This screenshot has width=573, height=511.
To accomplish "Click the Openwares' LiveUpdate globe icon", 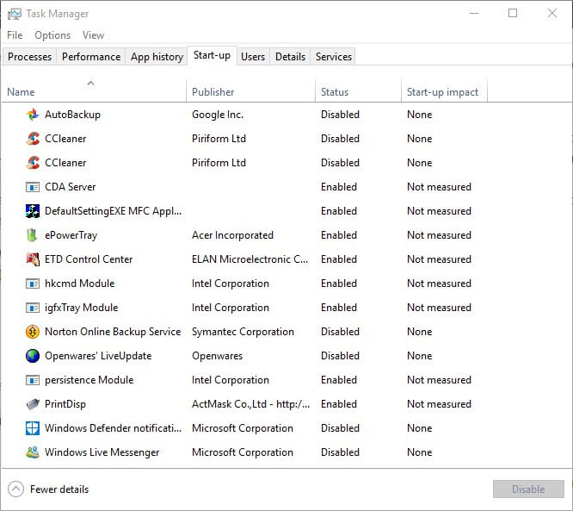I will (33, 356).
